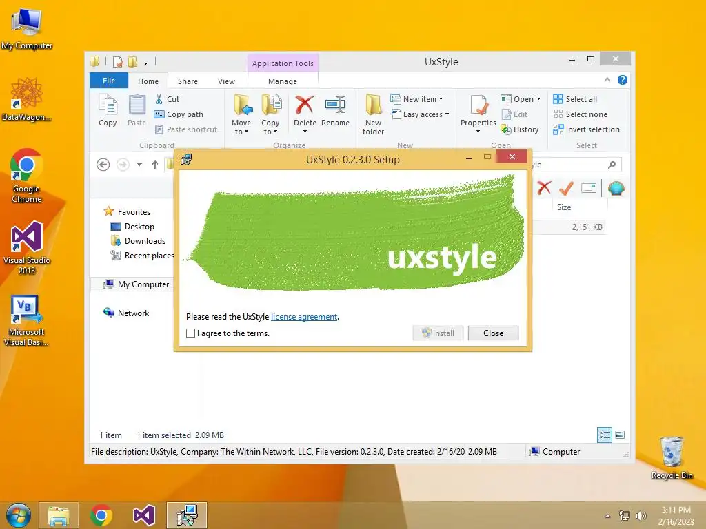Go back with the Back arrow
Screen dimensions: 706x529
[x=103, y=165]
